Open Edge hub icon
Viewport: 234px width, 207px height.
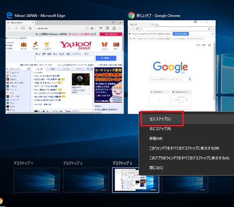point(101,28)
